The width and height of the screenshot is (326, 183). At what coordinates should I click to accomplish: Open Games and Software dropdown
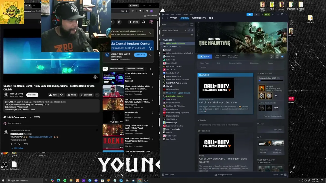click(174, 30)
